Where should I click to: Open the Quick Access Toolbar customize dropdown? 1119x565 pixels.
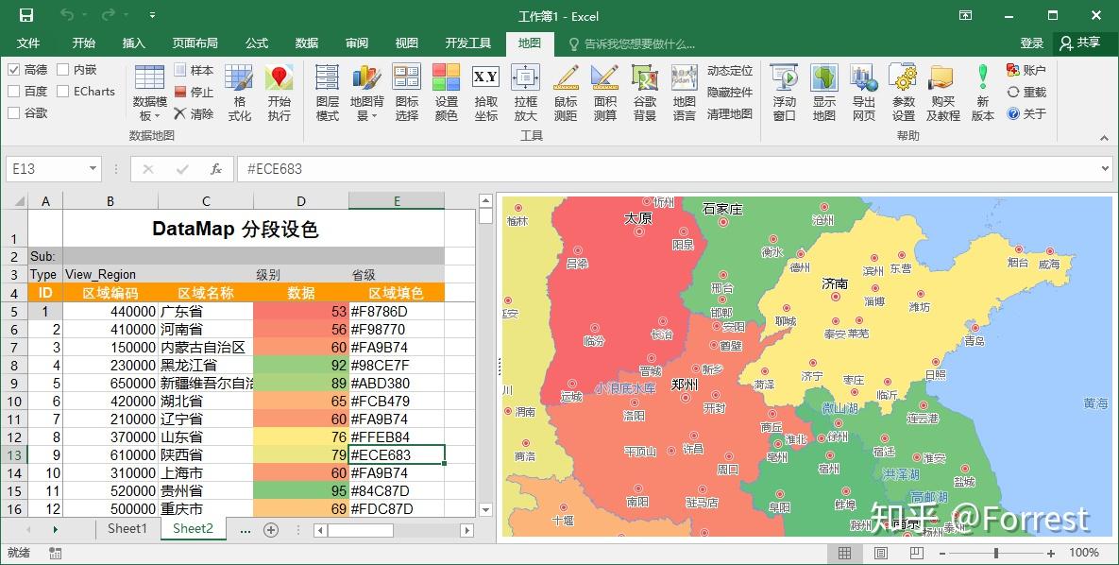pos(152,15)
